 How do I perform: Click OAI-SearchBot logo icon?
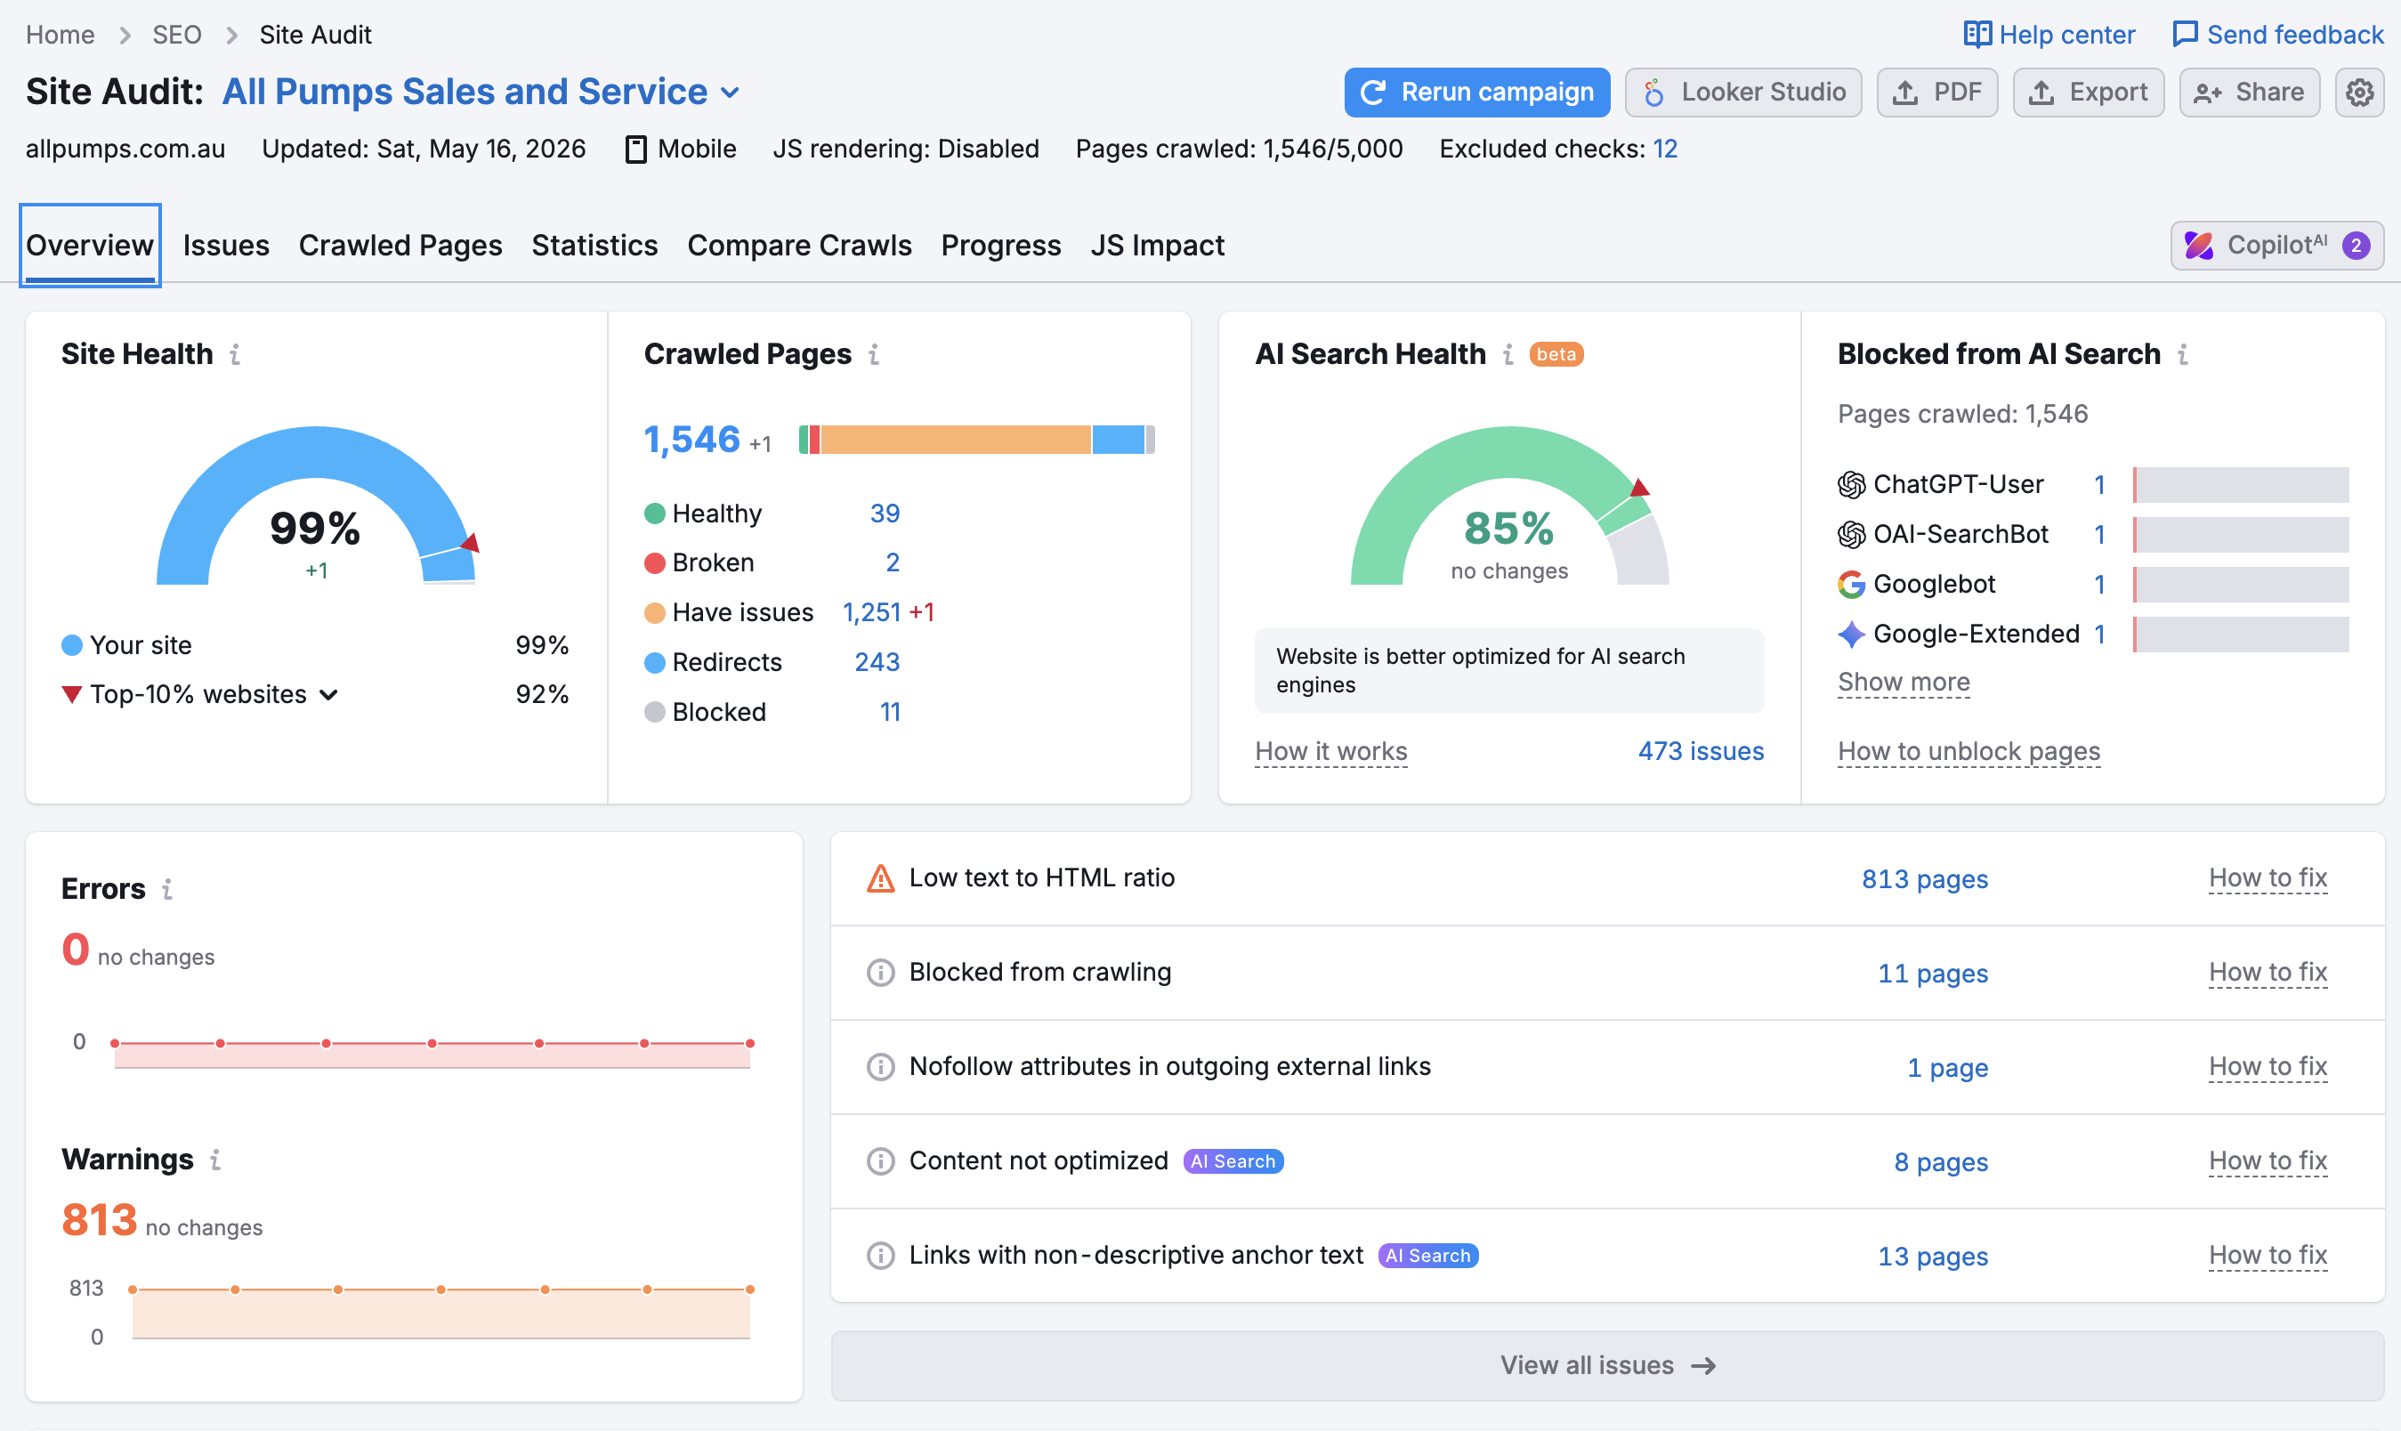click(x=1850, y=534)
